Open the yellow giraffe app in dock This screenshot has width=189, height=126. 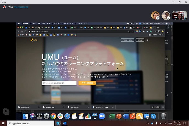(140, 116)
